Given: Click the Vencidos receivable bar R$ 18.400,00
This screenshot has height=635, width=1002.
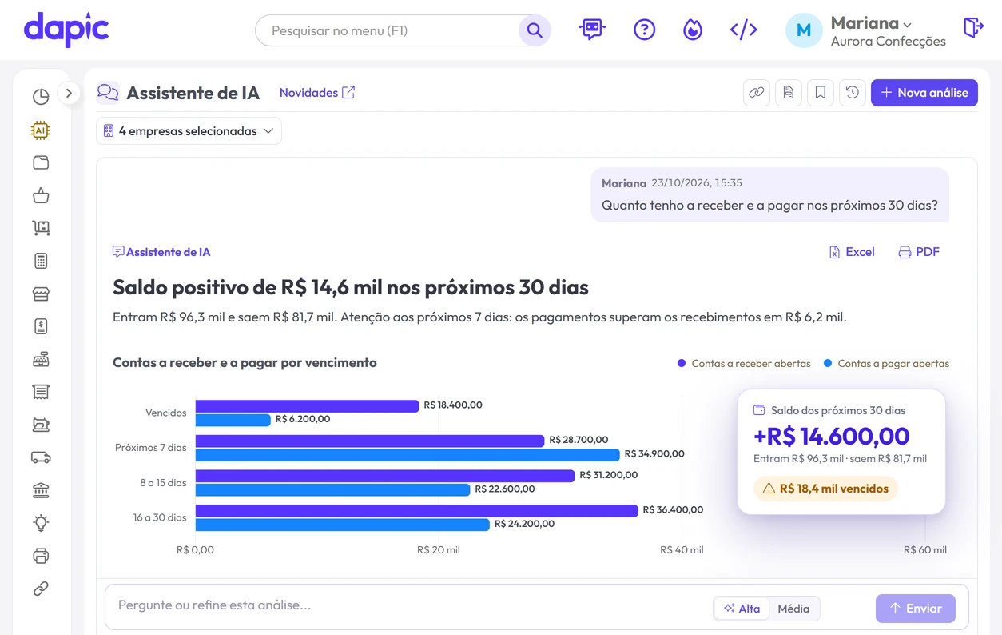Looking at the screenshot, I should click(x=308, y=406).
